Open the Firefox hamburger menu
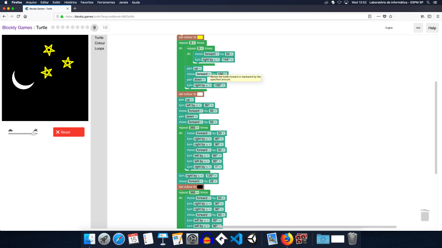 click(x=436, y=16)
